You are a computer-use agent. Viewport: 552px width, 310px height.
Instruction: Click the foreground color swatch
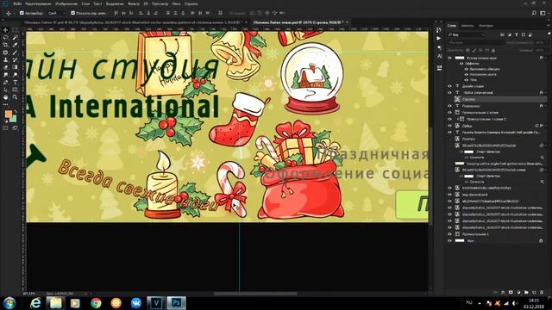pos(9,114)
